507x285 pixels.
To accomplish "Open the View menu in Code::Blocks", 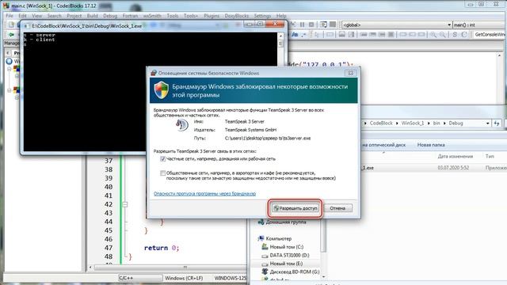I will click(x=37, y=16).
